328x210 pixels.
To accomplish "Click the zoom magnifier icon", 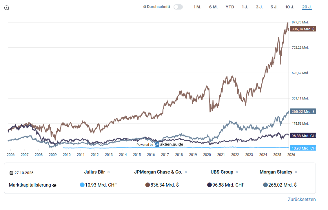I will tap(7, 8).
